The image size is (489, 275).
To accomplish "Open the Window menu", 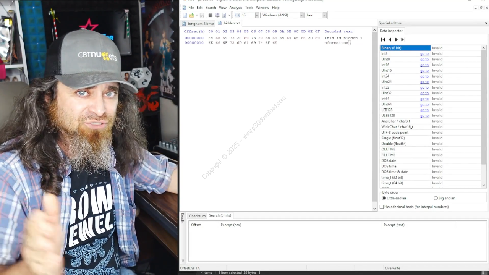I will point(262,8).
